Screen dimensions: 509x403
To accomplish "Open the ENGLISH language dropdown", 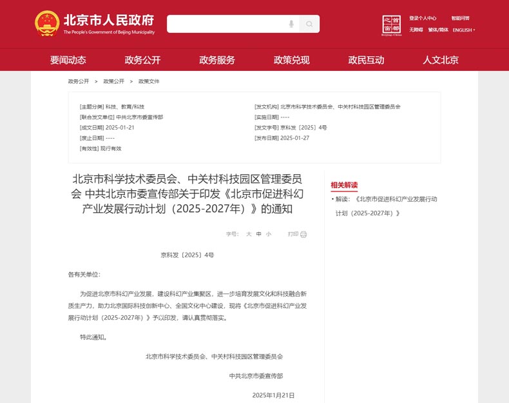I will 464,30.
